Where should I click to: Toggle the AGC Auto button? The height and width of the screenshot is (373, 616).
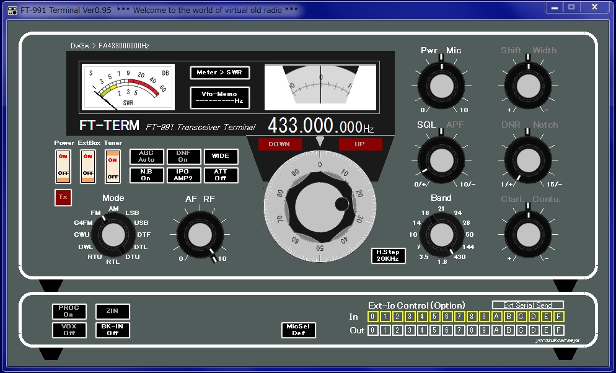pos(146,156)
